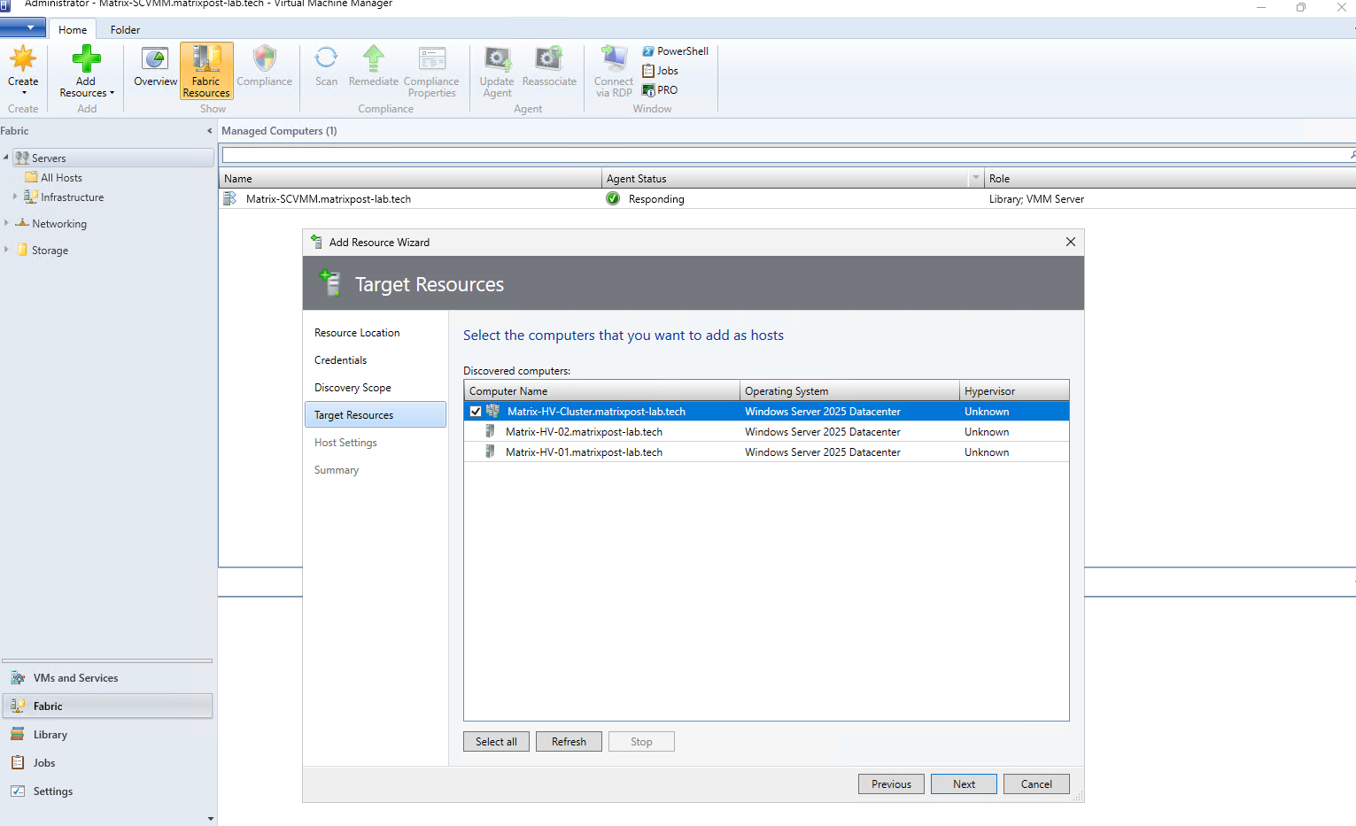The width and height of the screenshot is (1356, 826).
Task: Open Compliance Properties in ribbon
Action: click(x=431, y=71)
